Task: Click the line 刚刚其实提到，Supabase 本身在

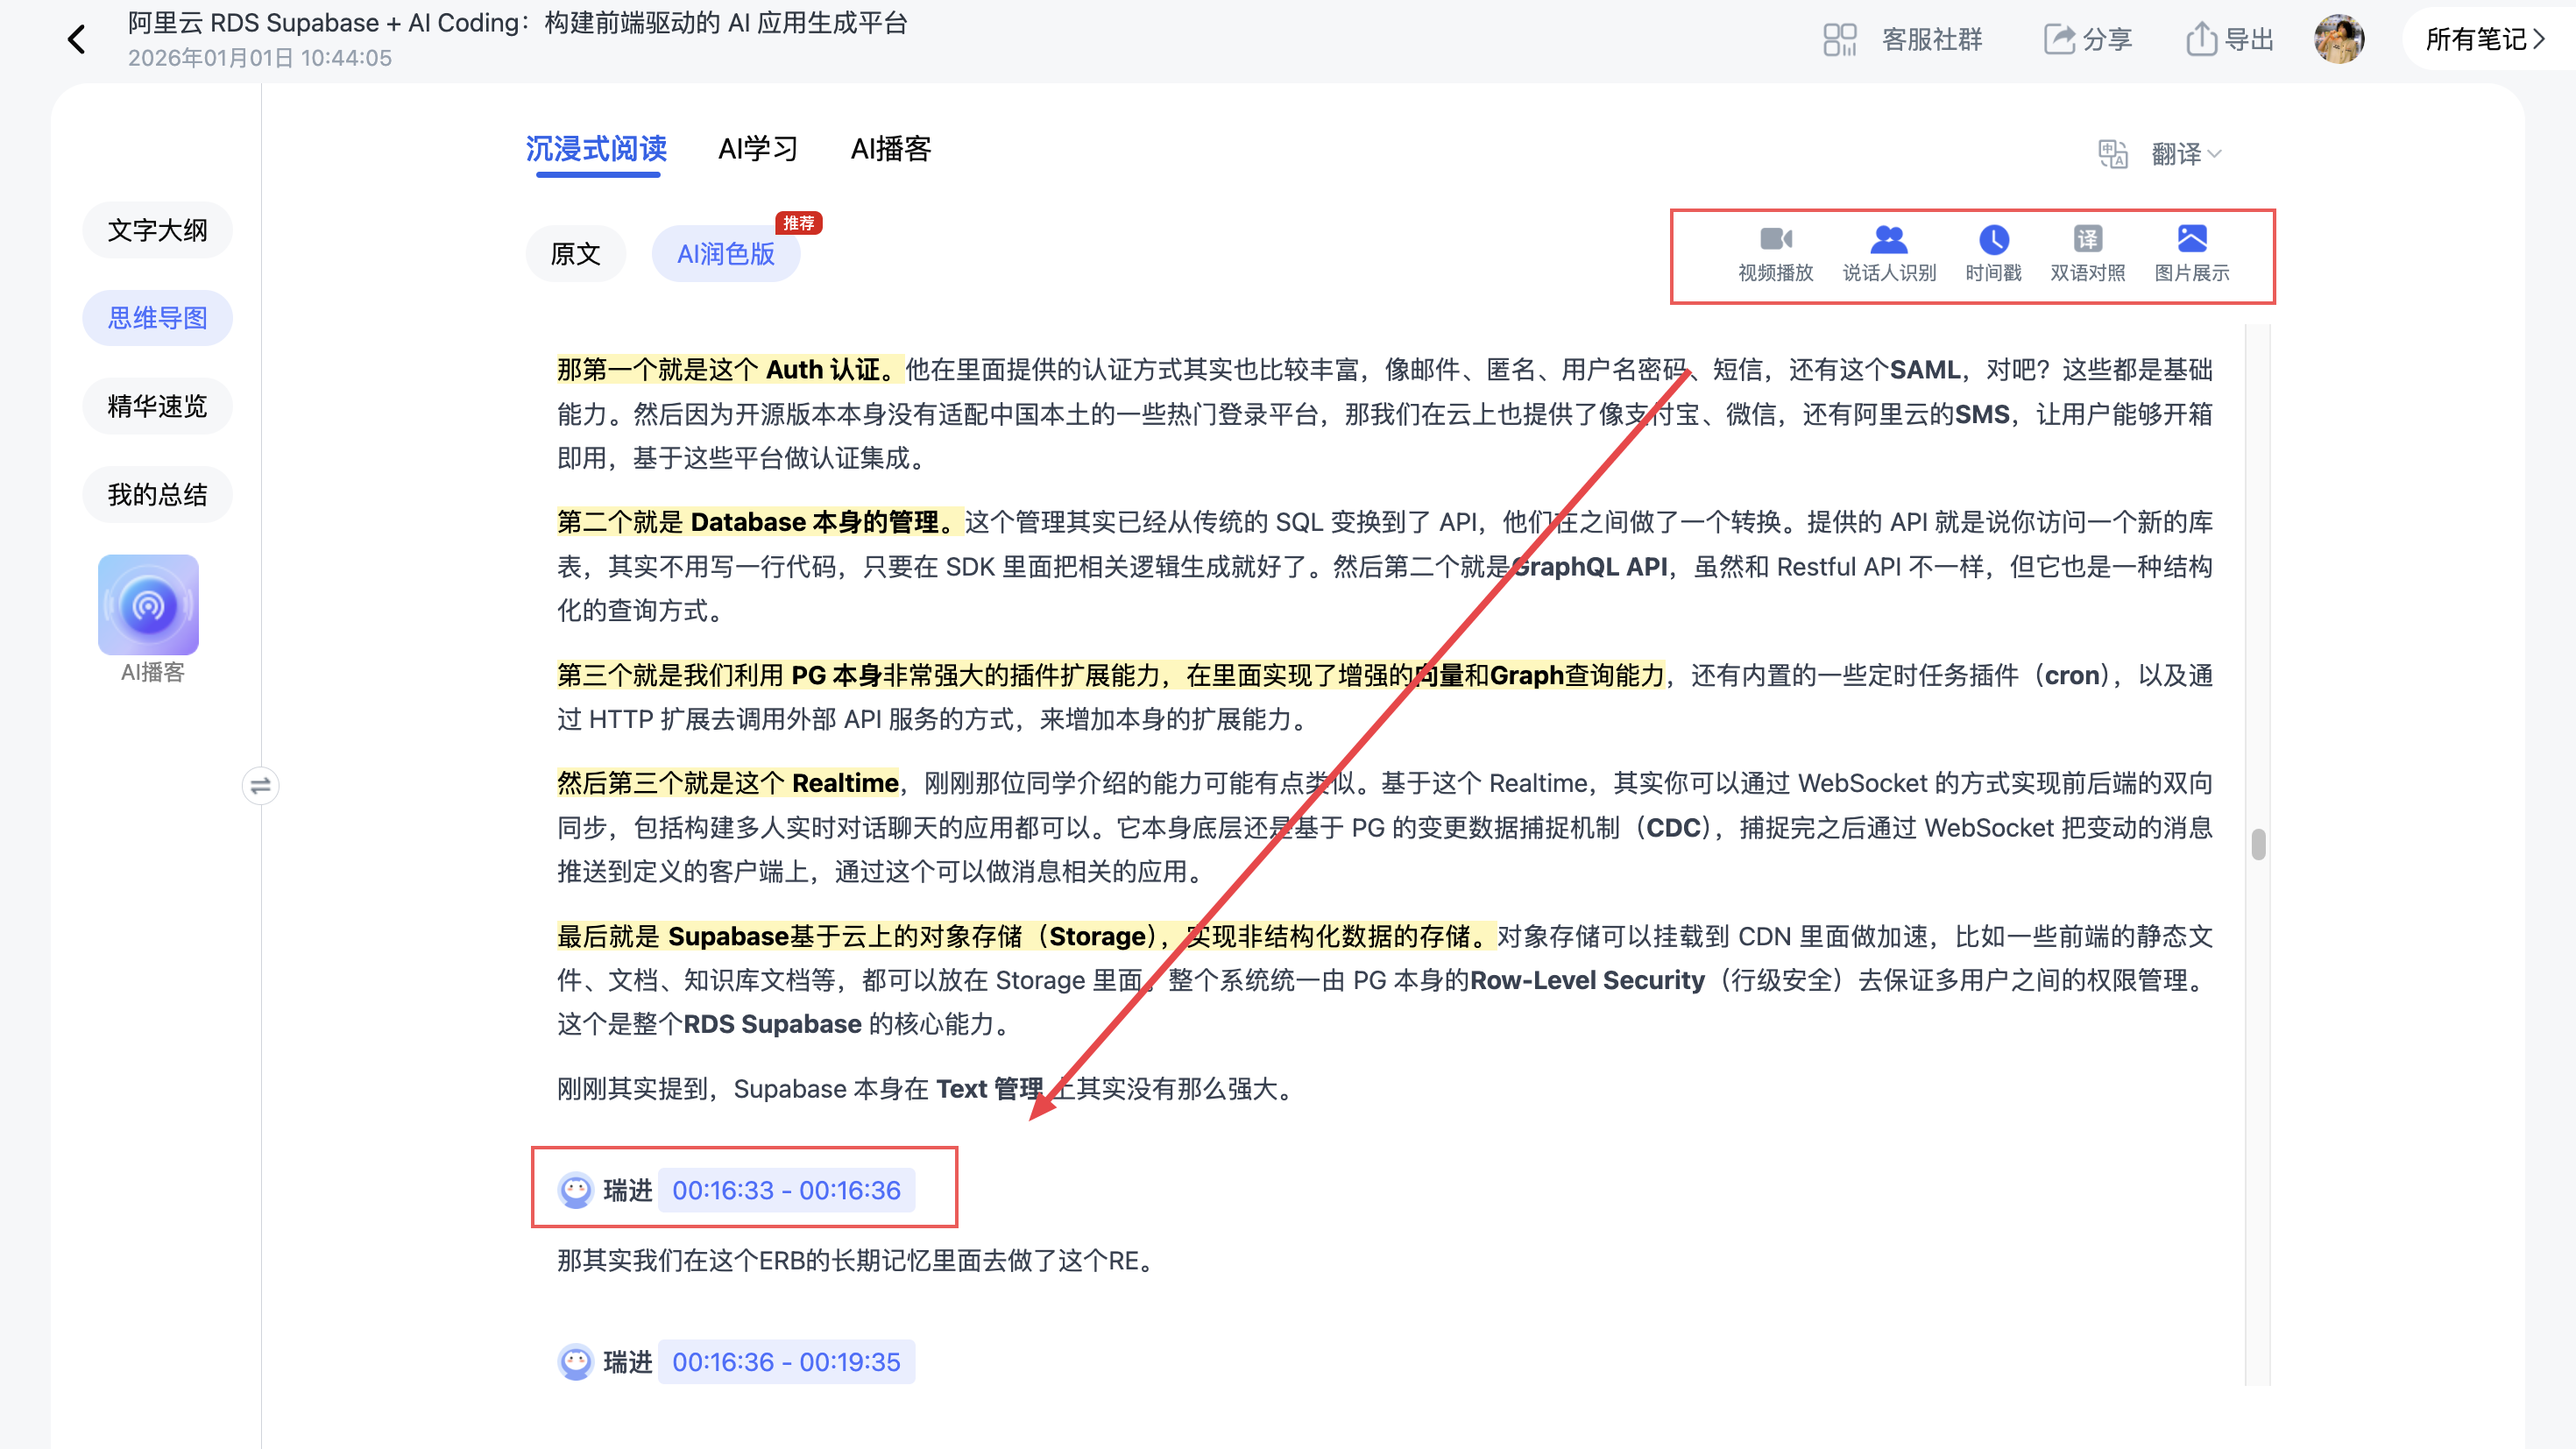Action: point(928,1088)
